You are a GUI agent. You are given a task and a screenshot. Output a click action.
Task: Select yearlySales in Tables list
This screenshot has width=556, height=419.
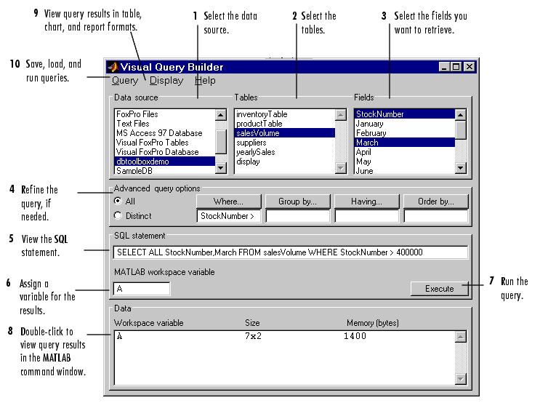(x=285, y=152)
